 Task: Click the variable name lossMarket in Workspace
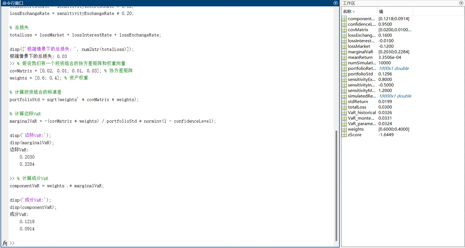pos(359,46)
